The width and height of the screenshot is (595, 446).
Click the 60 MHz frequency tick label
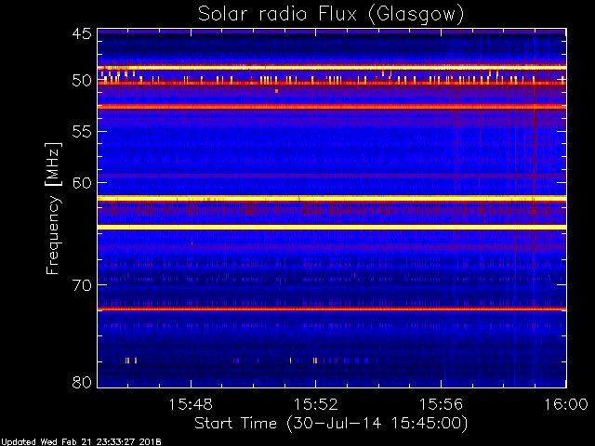click(x=82, y=183)
